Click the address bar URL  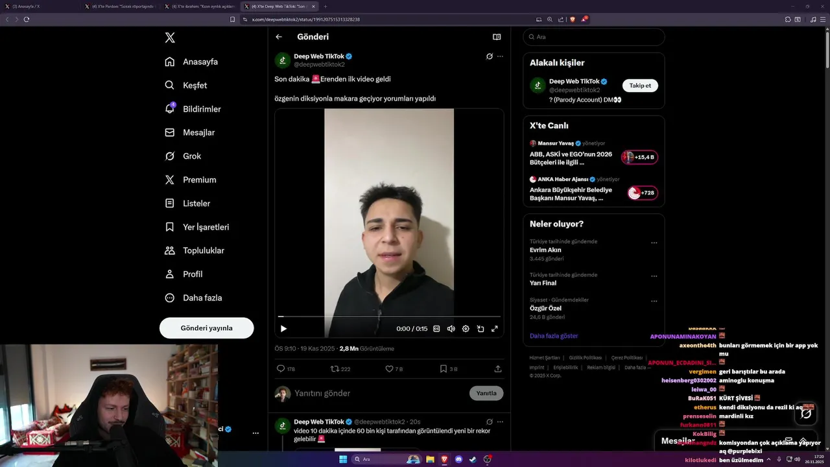click(306, 19)
